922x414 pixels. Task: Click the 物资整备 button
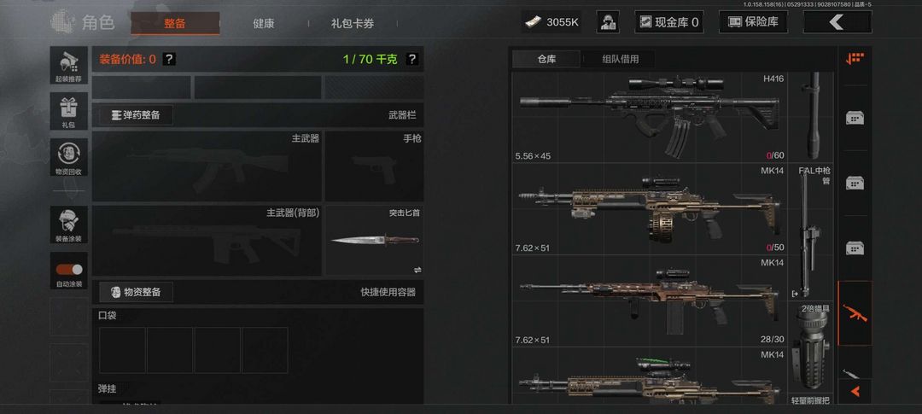coord(136,292)
